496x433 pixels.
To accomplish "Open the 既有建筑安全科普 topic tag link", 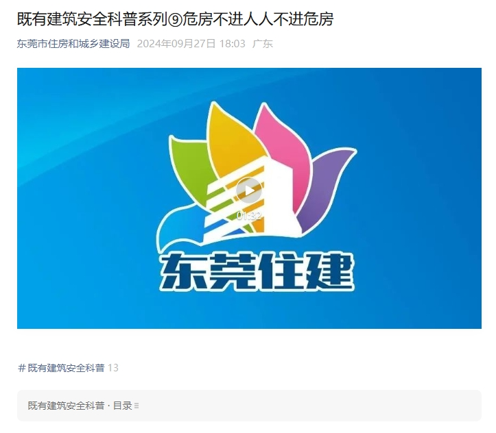I will (66, 368).
